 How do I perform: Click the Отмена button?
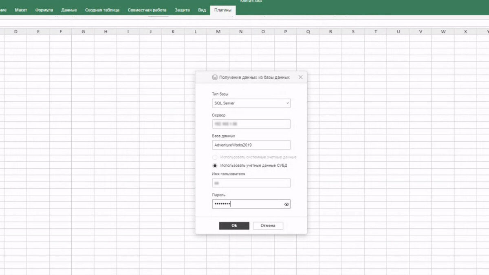(x=268, y=226)
